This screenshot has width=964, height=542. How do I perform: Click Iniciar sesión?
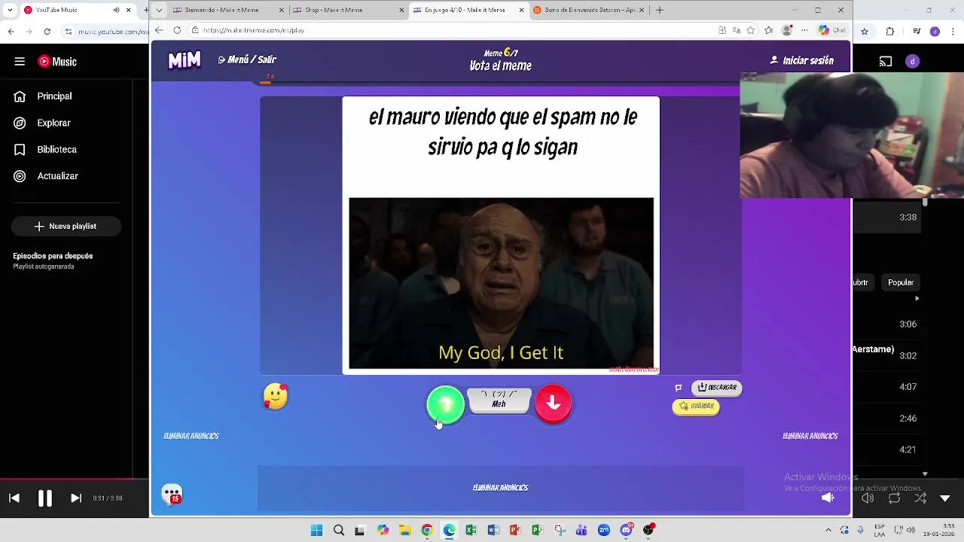802,60
